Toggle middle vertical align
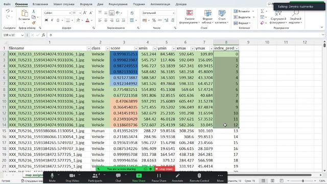Image resolution: width=327 pixels, height=184 pixels. [106, 13]
